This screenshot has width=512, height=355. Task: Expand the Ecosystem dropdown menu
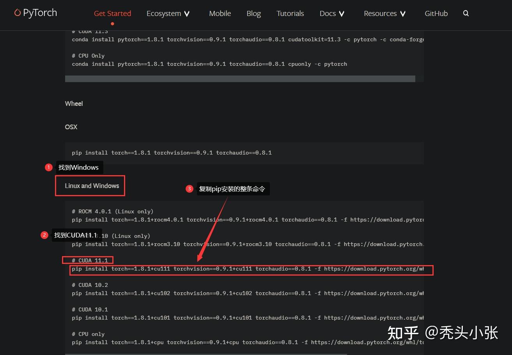coord(168,13)
